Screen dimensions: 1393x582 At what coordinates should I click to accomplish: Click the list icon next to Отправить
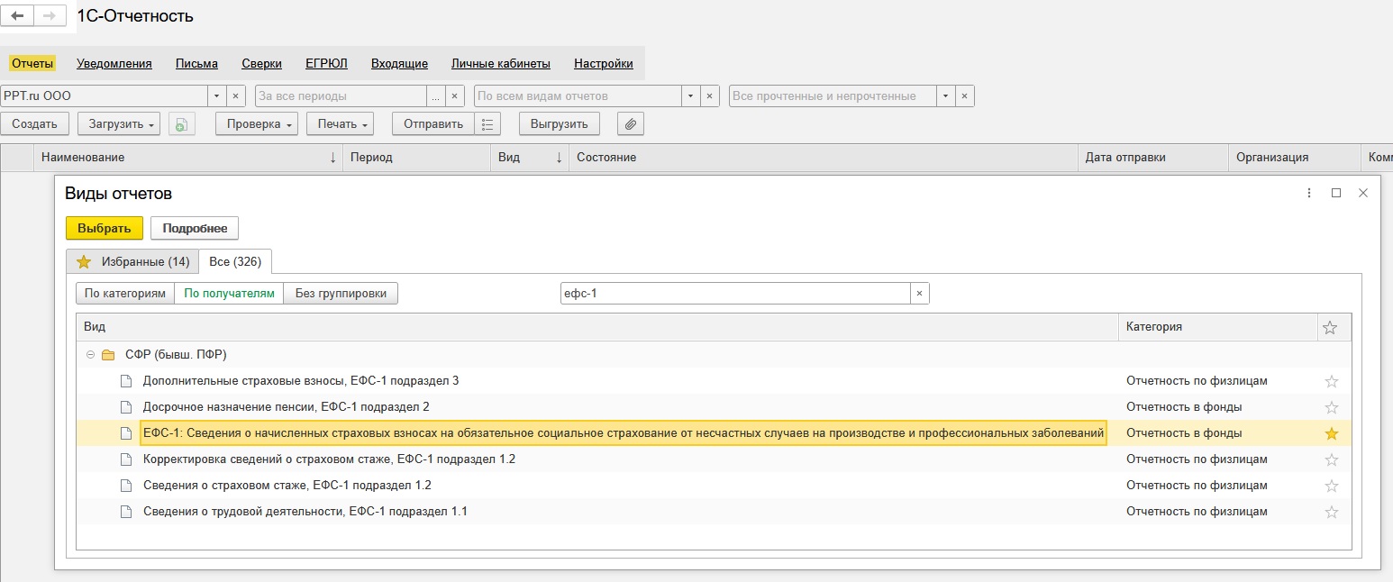click(x=487, y=124)
